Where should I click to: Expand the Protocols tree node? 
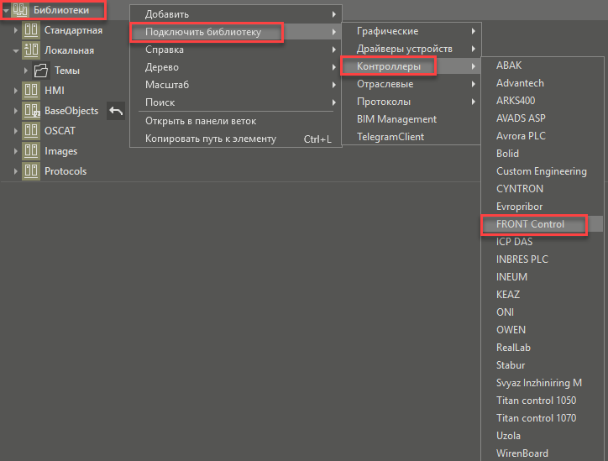(x=15, y=171)
